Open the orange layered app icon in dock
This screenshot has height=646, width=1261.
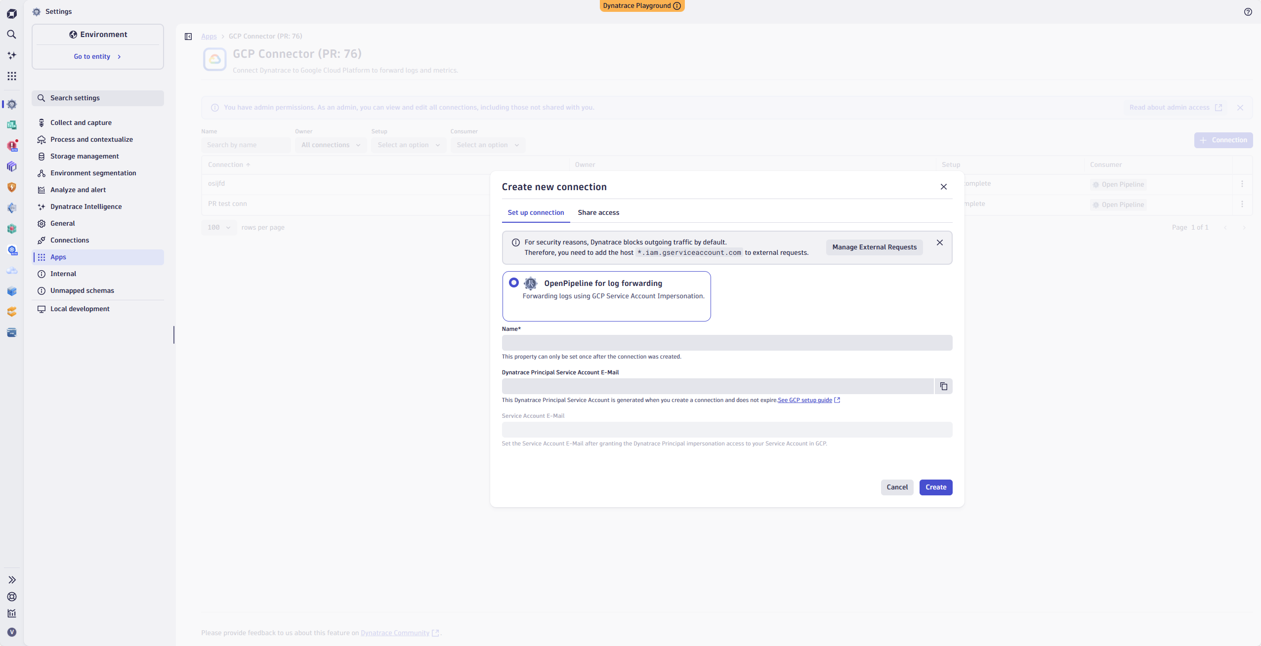12,312
